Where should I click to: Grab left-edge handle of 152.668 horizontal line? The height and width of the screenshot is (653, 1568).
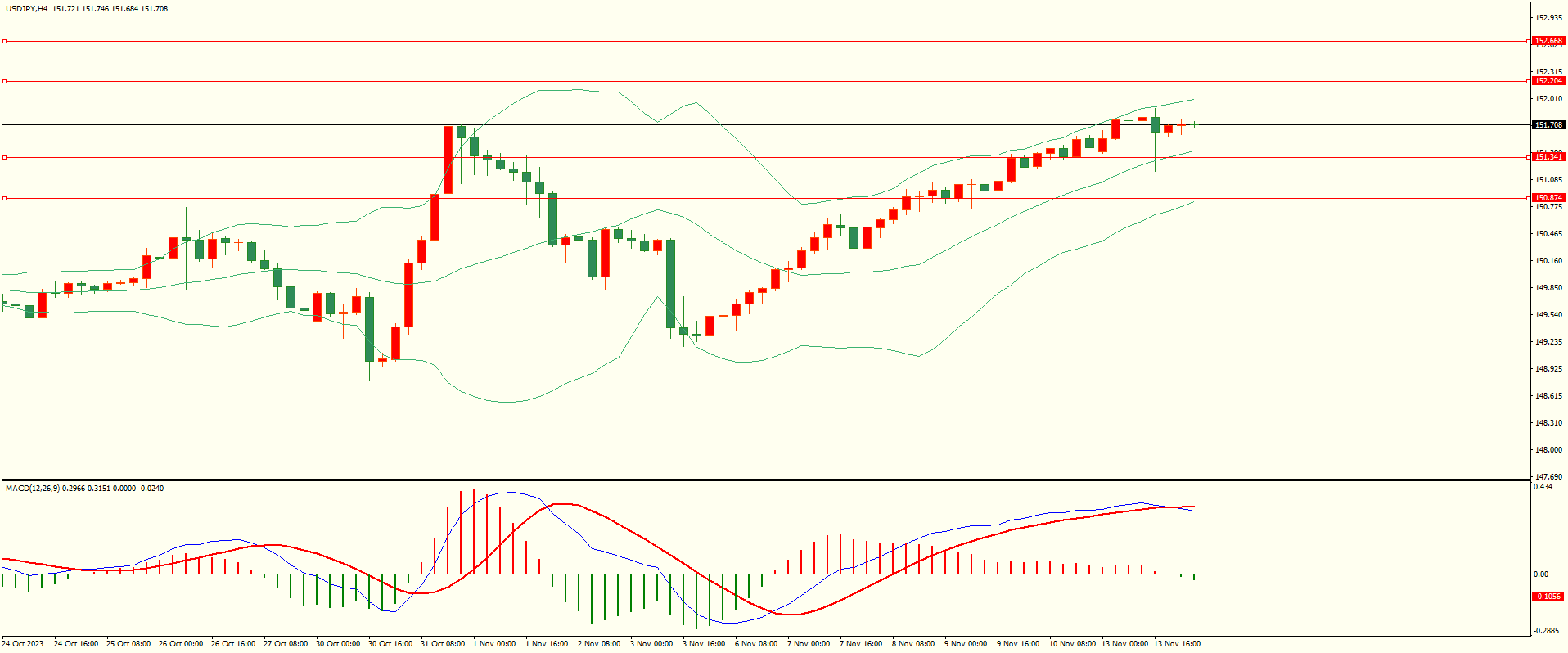(x=4, y=41)
